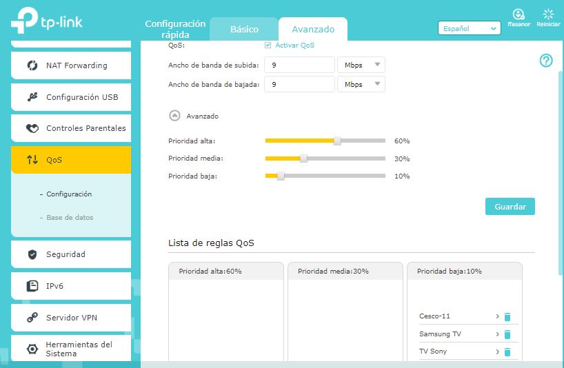
Task: Open the download bandwidth Mbps unit dropdown
Action: tap(361, 84)
